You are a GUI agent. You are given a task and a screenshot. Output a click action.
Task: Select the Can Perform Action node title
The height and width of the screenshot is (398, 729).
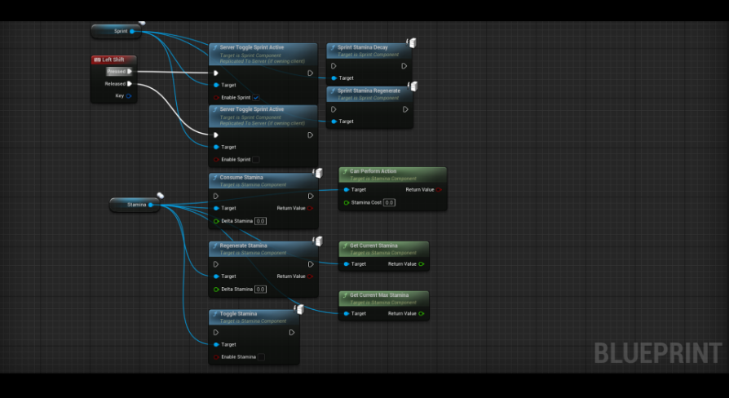click(x=373, y=171)
